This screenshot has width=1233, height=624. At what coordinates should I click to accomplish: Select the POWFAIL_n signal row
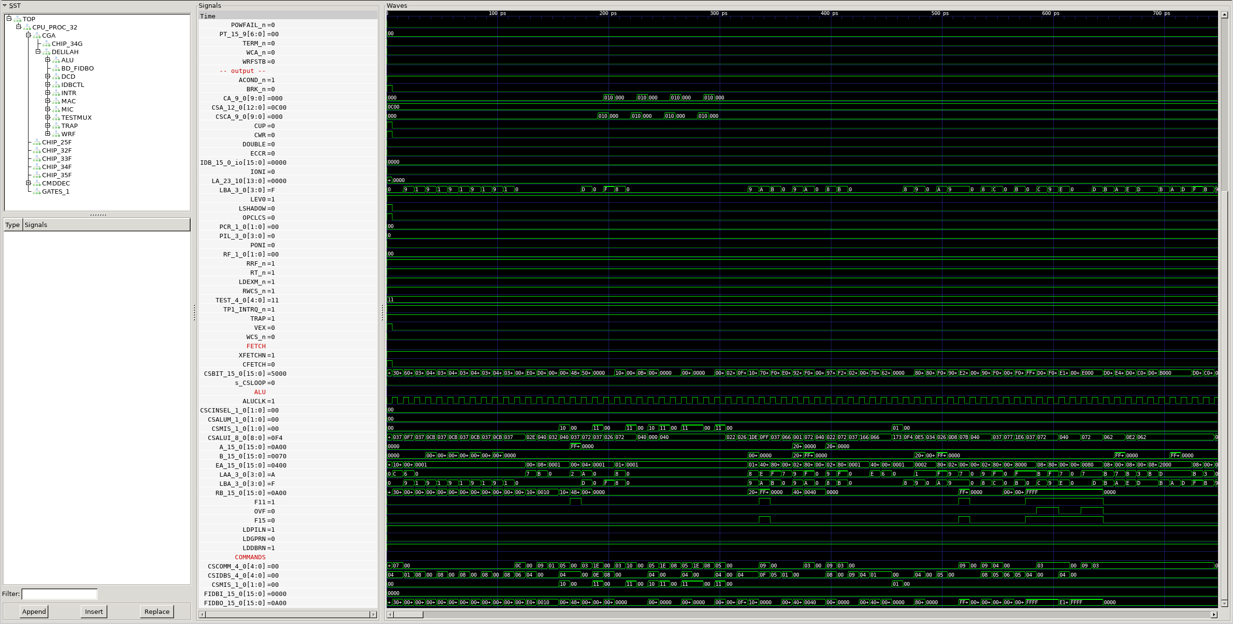(x=288, y=25)
